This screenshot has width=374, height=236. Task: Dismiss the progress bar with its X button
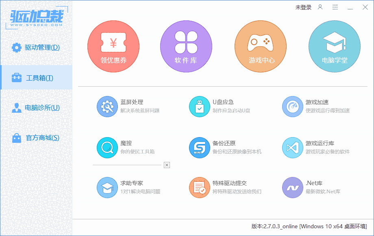click(166, 165)
